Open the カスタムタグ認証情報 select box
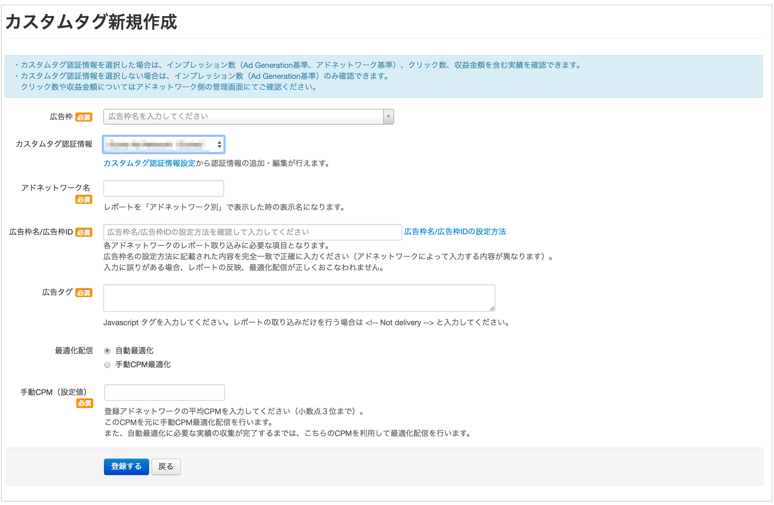The height and width of the screenshot is (505, 774). pos(164,144)
